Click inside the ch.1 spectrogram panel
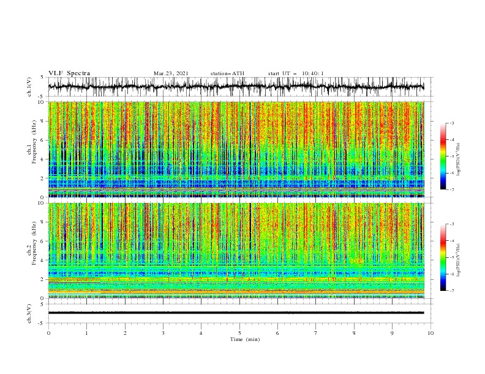This screenshot has width=485, height=374. [x=236, y=149]
